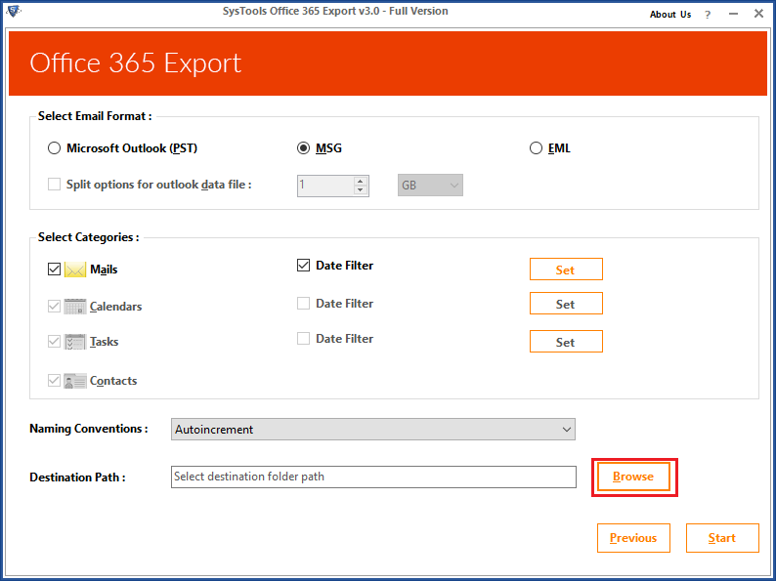Image resolution: width=776 pixels, height=581 pixels.
Task: Open the GB split size unit dropdown
Action: tap(430, 186)
